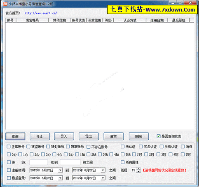
Task: Click the app icon in title bar
Action: tap(5, 4)
